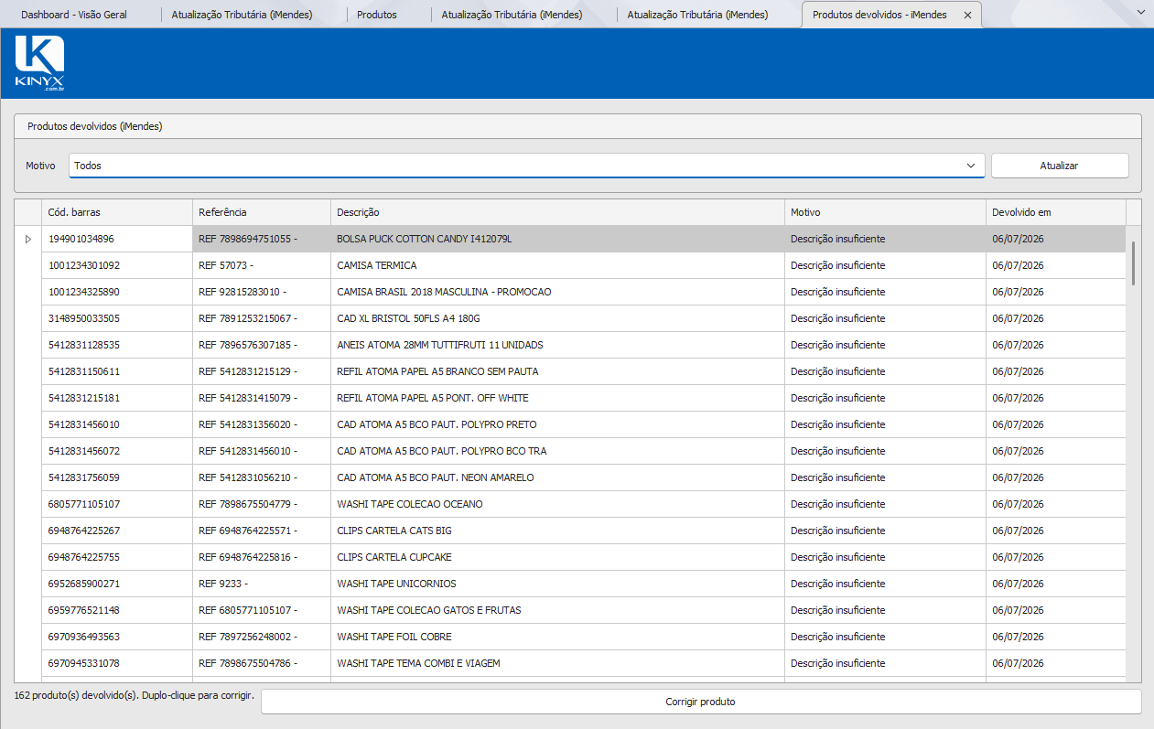Select WASHI TAPE TEMA COMBI E VIAGEM
This screenshot has height=729, width=1154.
pos(570,663)
